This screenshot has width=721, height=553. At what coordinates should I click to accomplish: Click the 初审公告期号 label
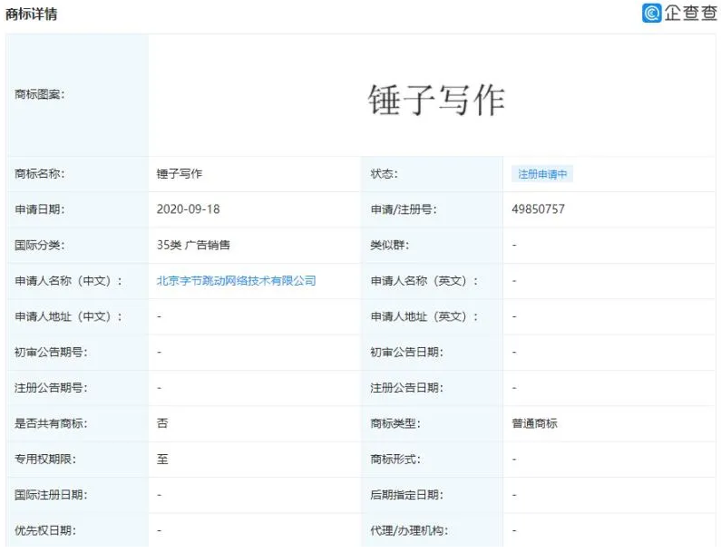51,352
